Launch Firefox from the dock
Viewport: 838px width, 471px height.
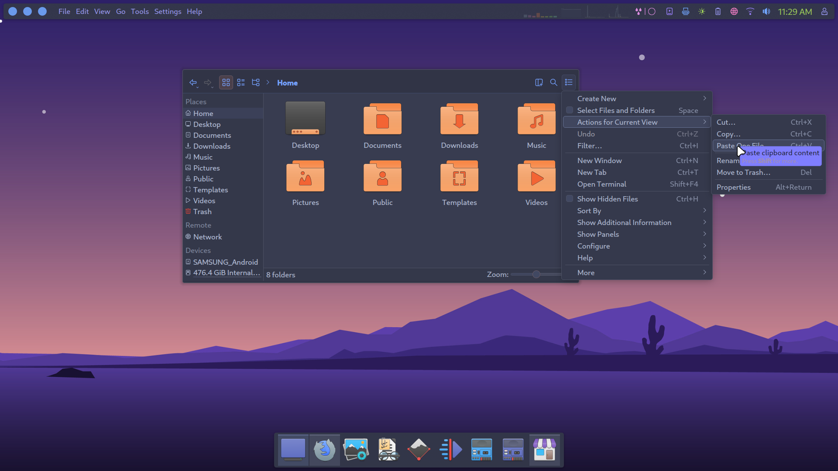point(324,450)
